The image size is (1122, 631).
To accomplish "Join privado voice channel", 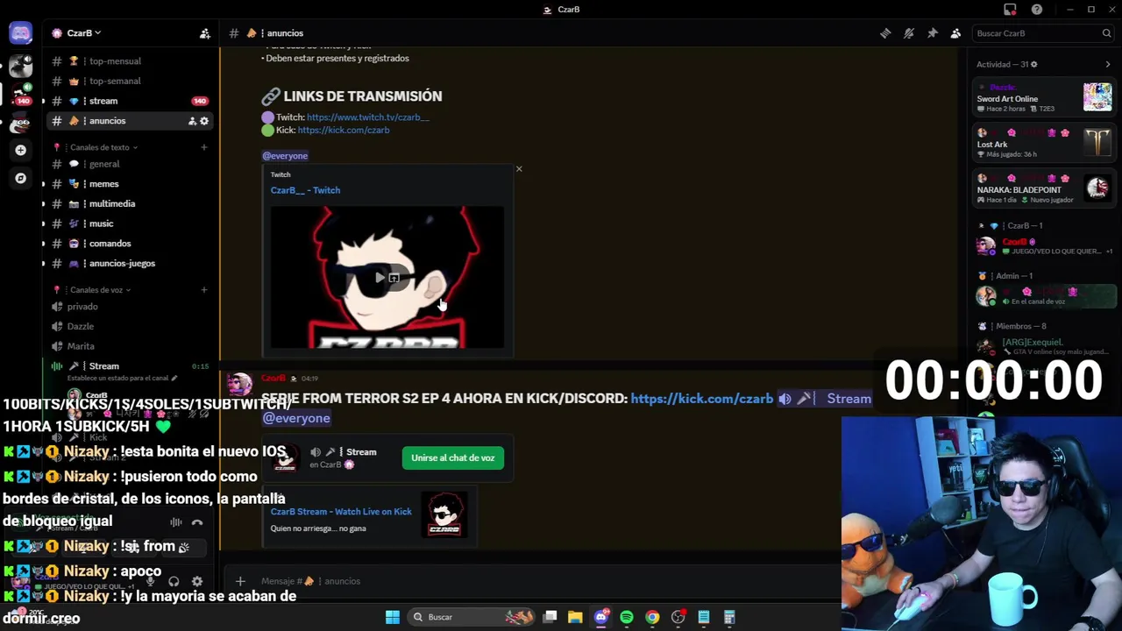I will (130, 307).
